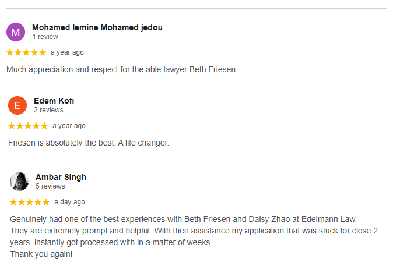Click "5 reviews" under Ambar Singh
The width and height of the screenshot is (407, 269).
coord(50,186)
